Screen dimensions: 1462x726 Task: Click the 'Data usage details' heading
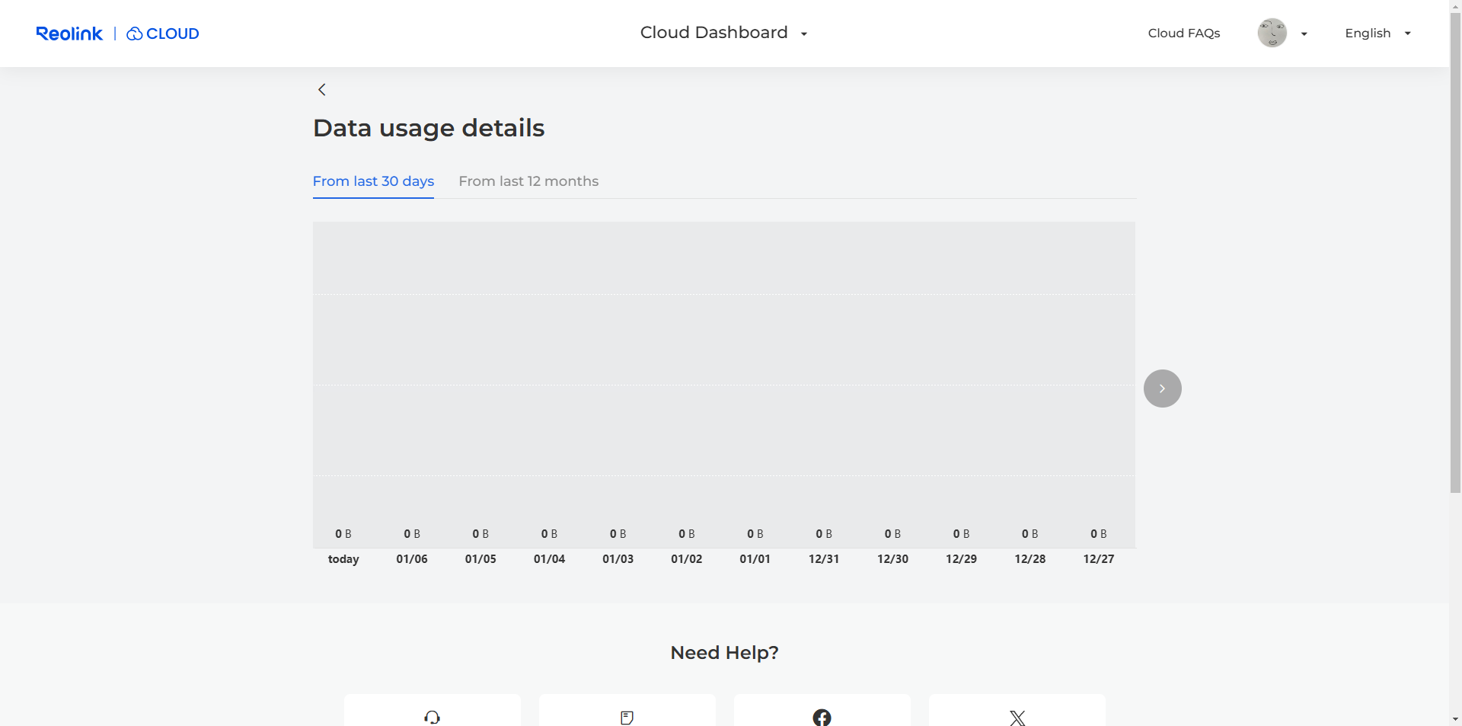(x=429, y=128)
